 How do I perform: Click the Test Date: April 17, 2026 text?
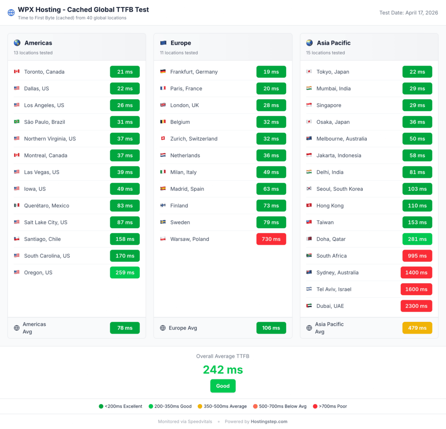tap(409, 13)
